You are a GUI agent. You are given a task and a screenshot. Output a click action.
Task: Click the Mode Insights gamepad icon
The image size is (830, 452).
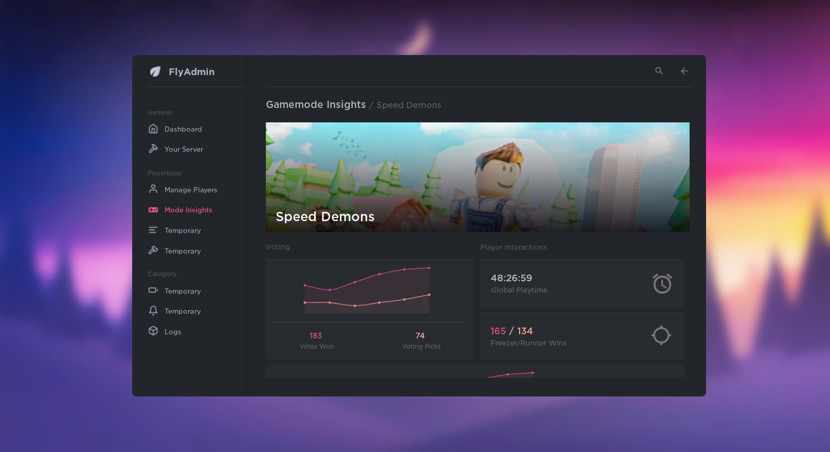[153, 210]
